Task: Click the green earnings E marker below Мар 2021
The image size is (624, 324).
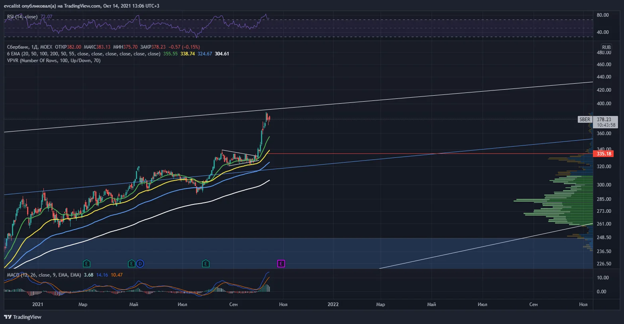Action: coord(86,263)
